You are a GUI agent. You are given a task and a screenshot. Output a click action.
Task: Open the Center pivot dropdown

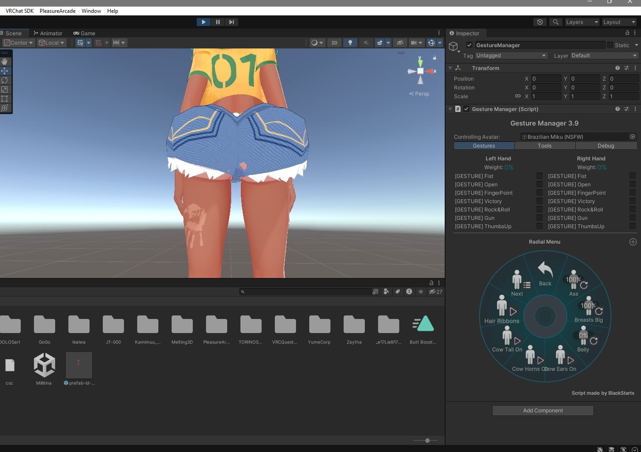[x=18, y=43]
